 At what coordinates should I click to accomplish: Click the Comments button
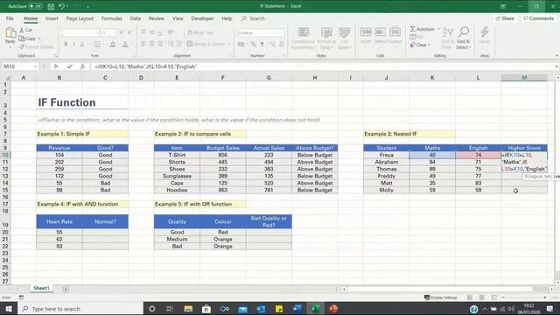pos(539,18)
